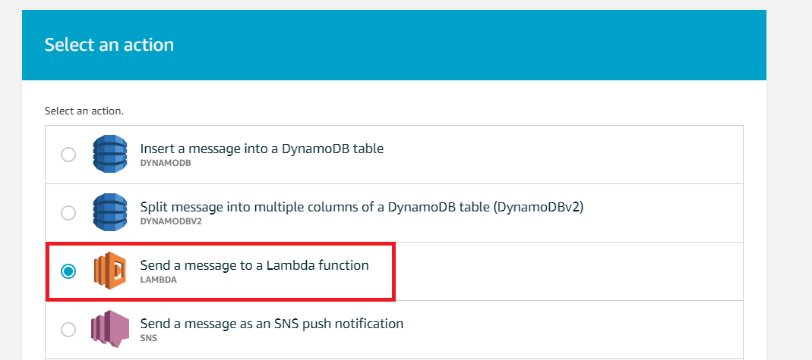Enable the SNS push notification radio button
The height and width of the screenshot is (360, 812).
pos(68,330)
